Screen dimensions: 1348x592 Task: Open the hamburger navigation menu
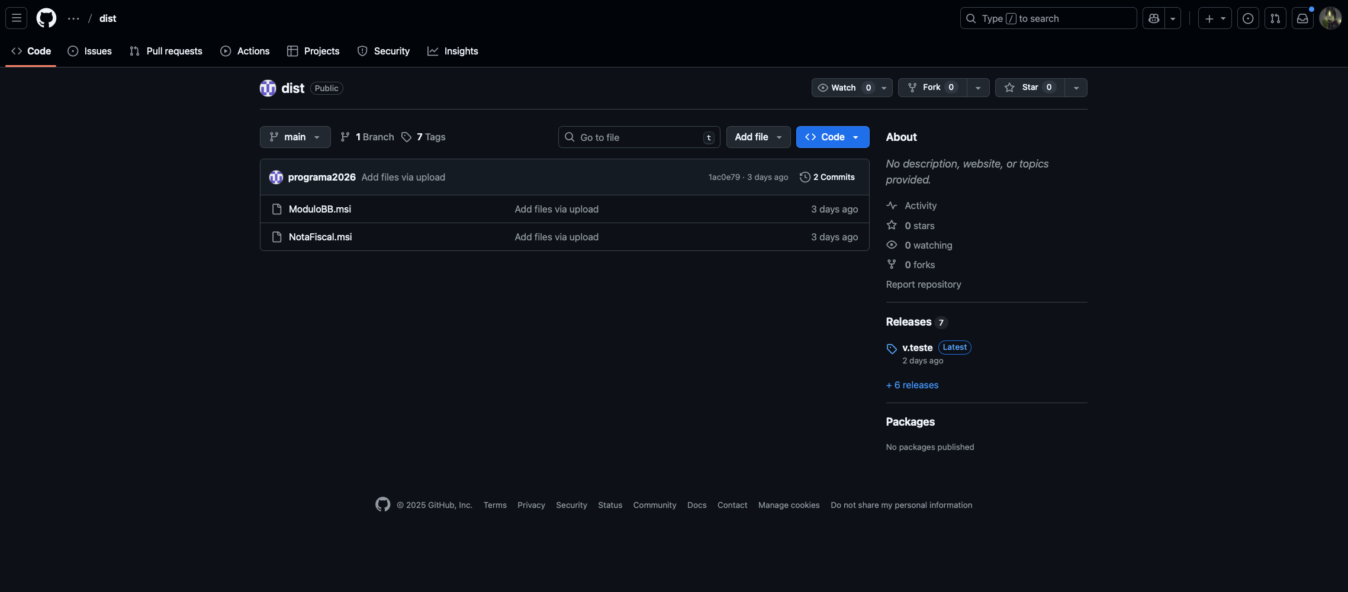[x=17, y=18]
